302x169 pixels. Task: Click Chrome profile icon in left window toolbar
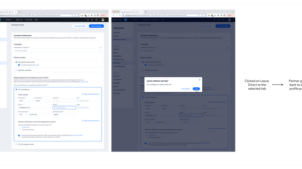tap(98, 15)
